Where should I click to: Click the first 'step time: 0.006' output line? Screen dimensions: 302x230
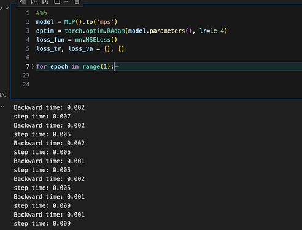(42, 134)
